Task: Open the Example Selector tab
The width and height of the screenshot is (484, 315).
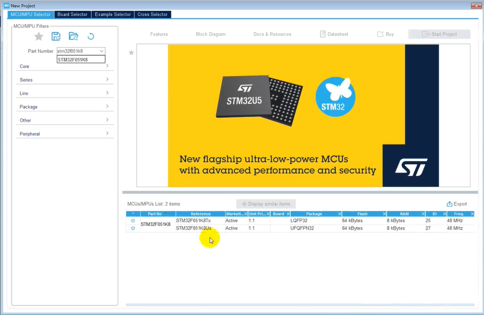Action: (113, 14)
